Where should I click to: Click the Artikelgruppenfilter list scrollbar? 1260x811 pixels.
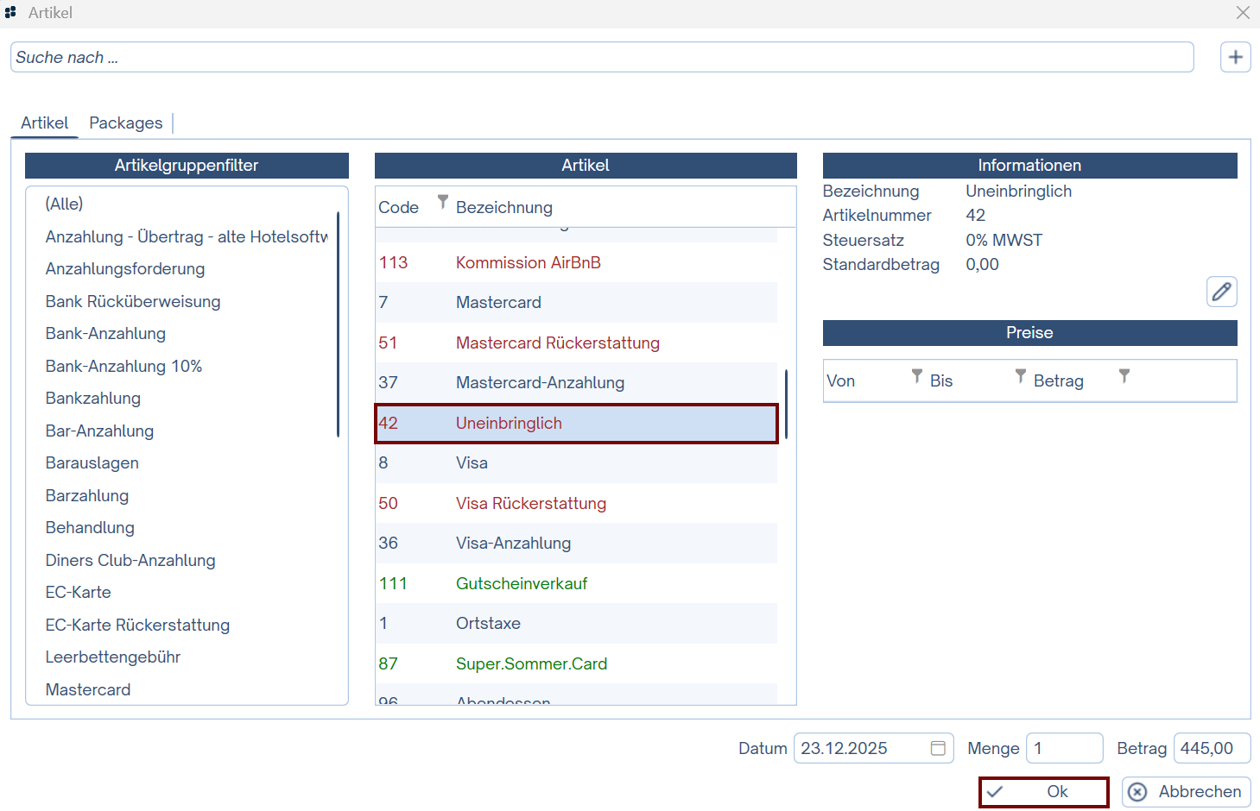[x=338, y=324]
